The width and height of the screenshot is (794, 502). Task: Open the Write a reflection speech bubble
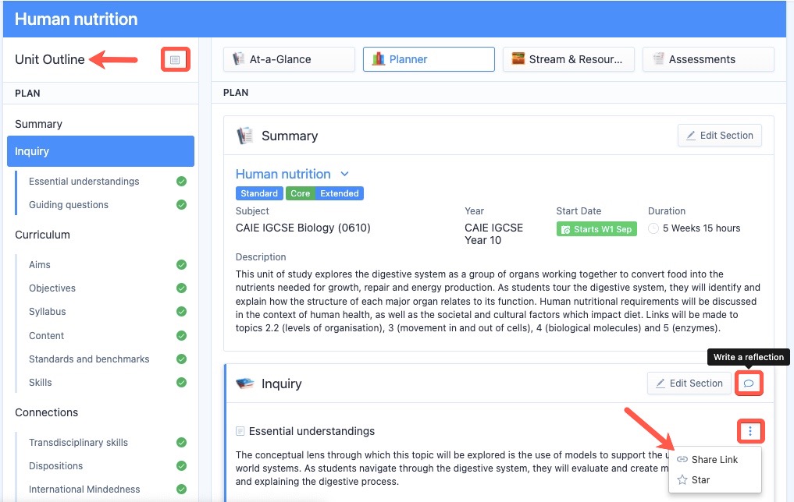(x=749, y=384)
